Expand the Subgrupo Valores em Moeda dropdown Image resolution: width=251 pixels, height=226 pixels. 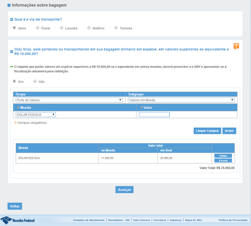point(181,100)
